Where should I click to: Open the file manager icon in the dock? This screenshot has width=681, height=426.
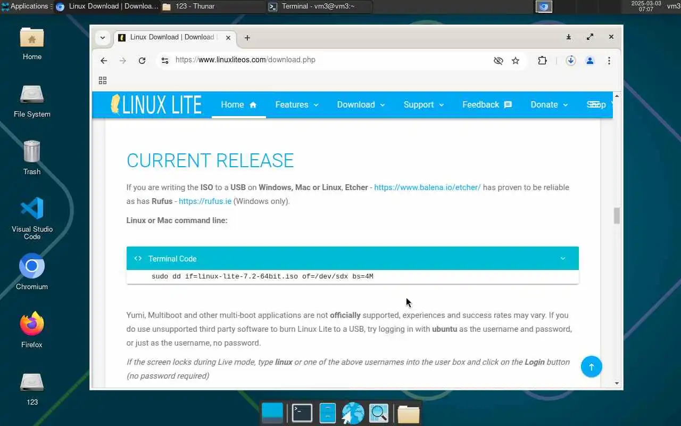(x=327, y=413)
